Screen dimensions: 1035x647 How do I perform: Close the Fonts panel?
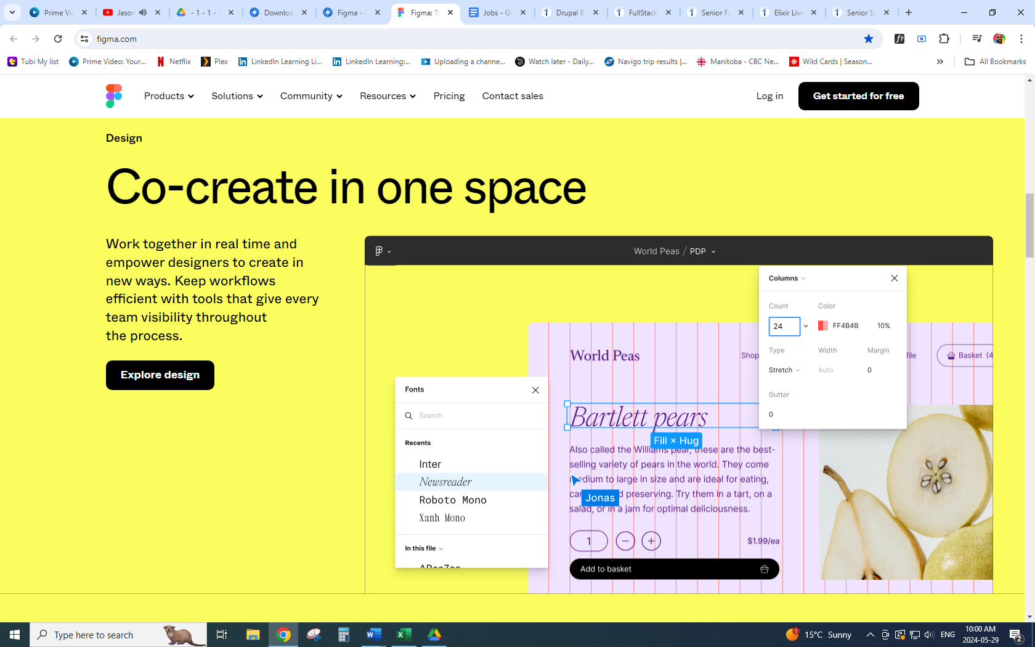(x=535, y=390)
